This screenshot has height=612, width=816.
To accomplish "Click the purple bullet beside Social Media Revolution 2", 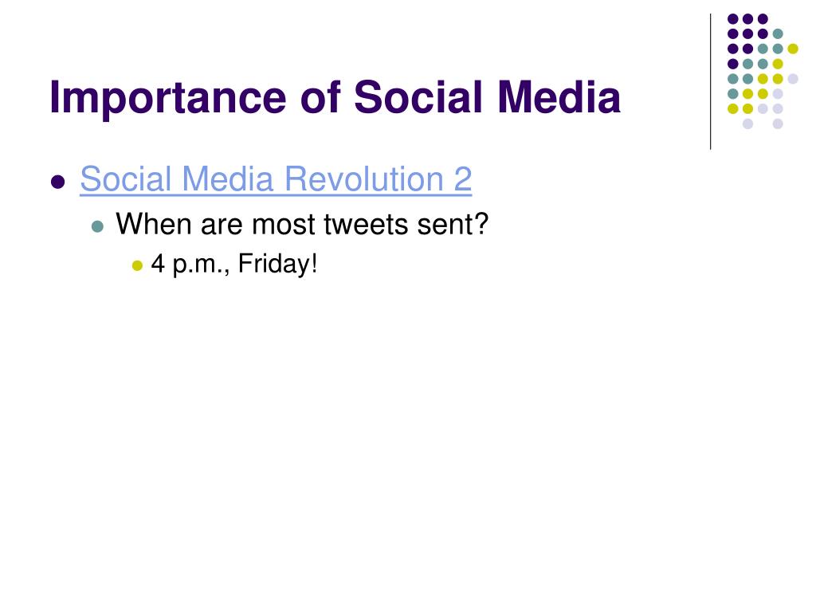I will point(57,182).
